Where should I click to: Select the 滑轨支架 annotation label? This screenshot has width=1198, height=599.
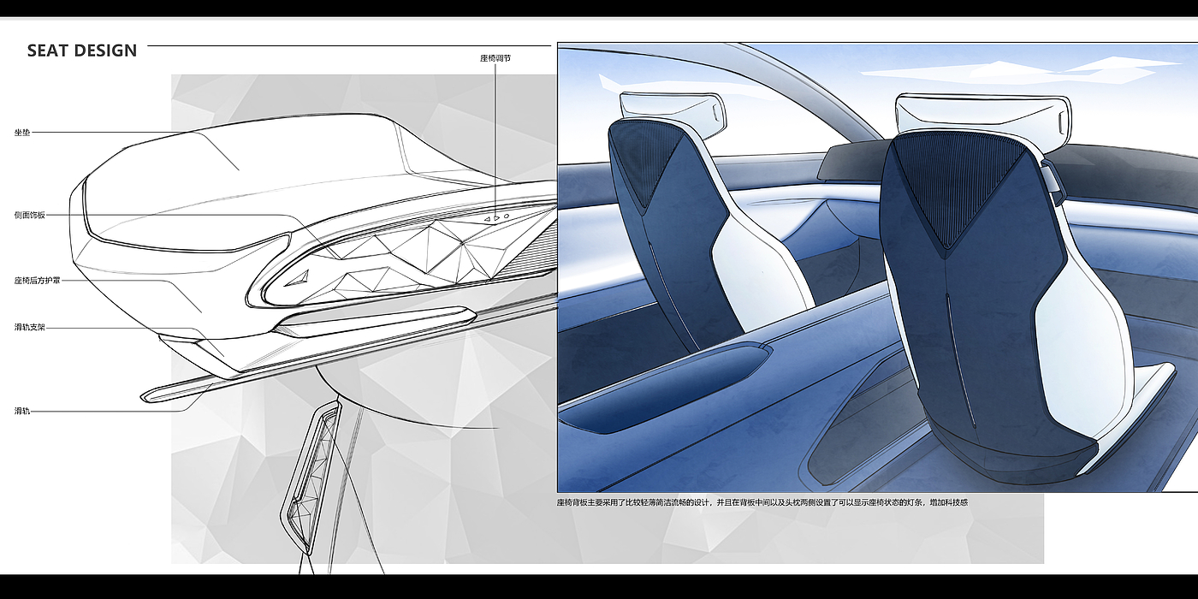(30, 327)
